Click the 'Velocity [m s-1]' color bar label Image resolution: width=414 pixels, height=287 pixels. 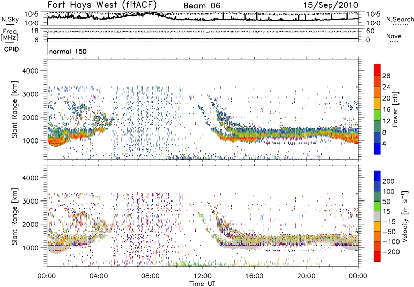[405, 216]
